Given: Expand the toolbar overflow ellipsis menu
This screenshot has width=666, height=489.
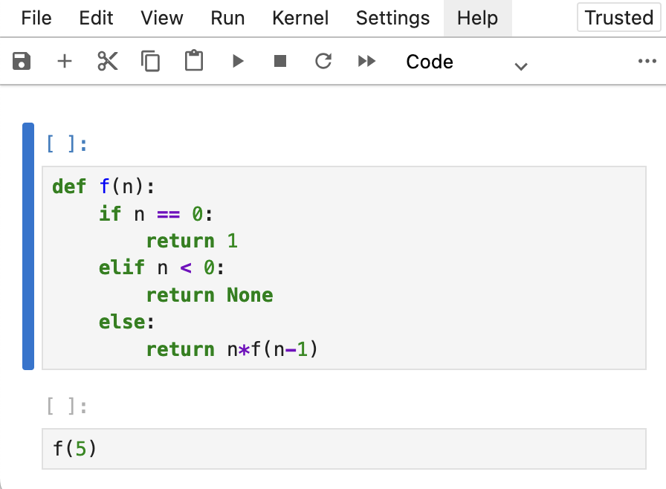Looking at the screenshot, I should (x=647, y=62).
